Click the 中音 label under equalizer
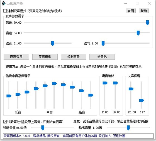The width and height of the screenshot is (156, 141). [50, 112]
